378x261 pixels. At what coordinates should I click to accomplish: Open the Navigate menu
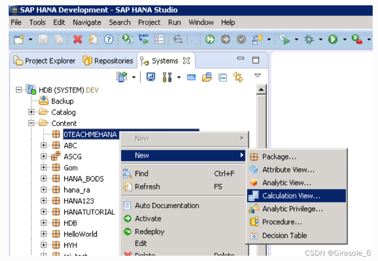pos(87,22)
